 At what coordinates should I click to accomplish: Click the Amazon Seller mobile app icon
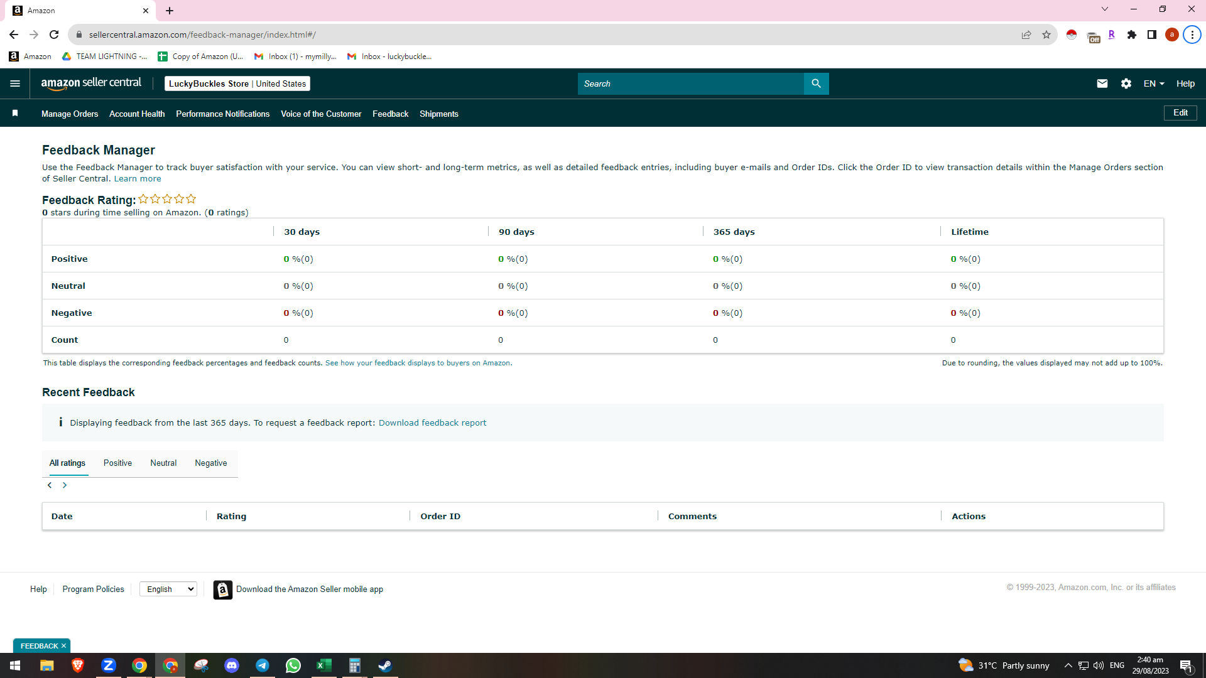click(x=222, y=589)
